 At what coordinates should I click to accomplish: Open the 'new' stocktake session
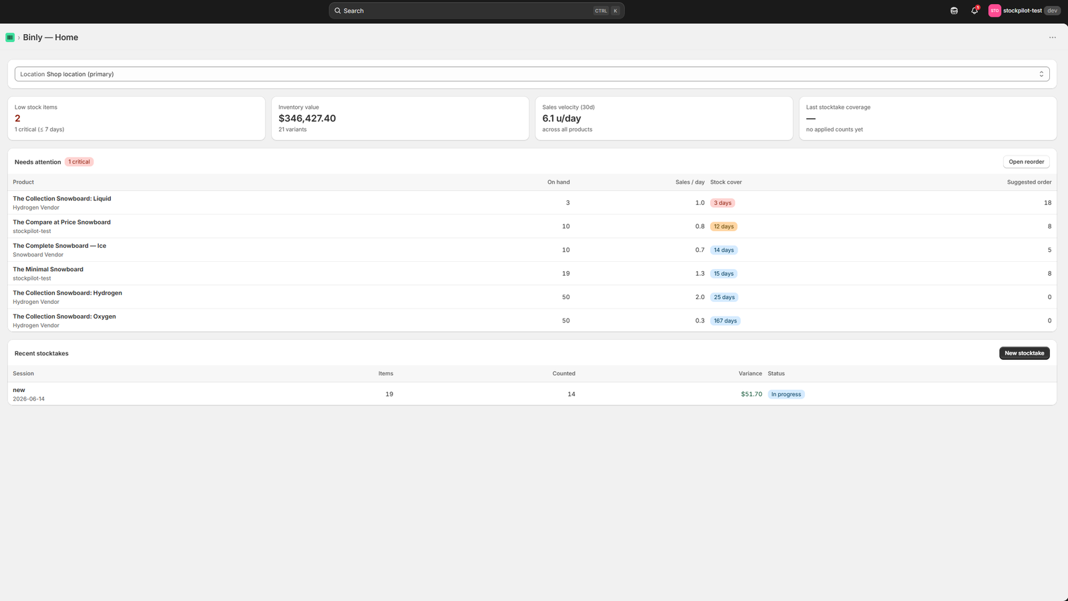click(x=532, y=394)
